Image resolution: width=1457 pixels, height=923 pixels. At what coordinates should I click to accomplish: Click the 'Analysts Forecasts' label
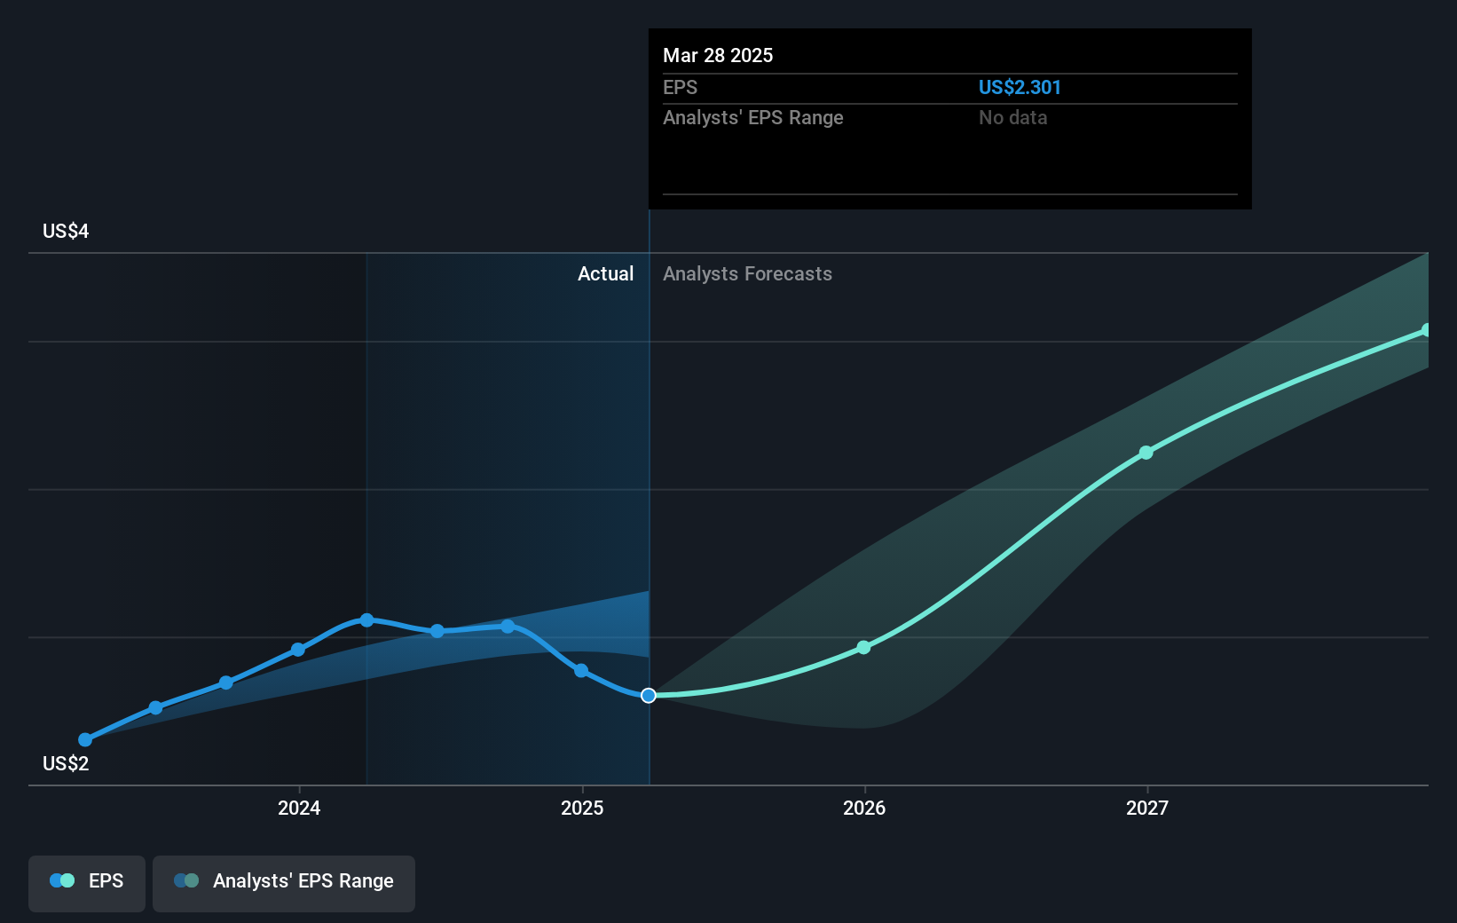(x=747, y=273)
